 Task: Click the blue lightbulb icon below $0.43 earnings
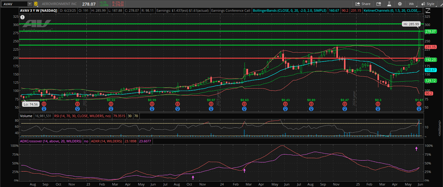coord(285,108)
